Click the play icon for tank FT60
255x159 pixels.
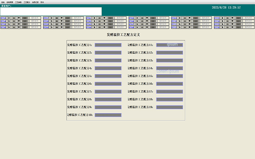52,27
